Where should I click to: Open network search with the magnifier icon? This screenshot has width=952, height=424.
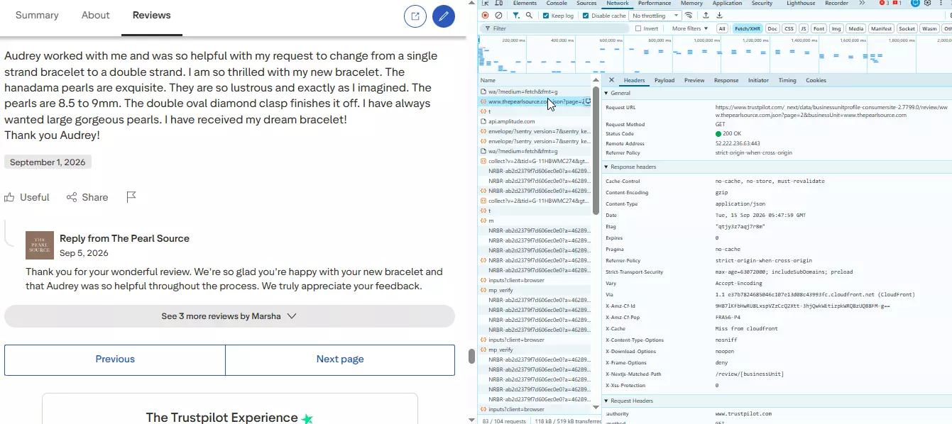point(530,16)
